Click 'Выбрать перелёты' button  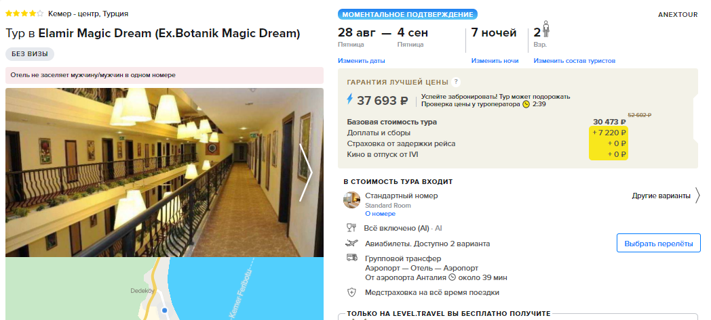coord(658,244)
